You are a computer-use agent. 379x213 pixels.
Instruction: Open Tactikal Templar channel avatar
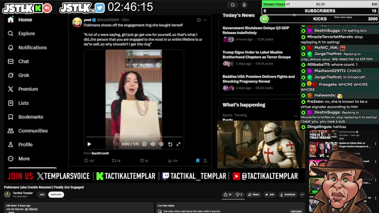click(7, 194)
